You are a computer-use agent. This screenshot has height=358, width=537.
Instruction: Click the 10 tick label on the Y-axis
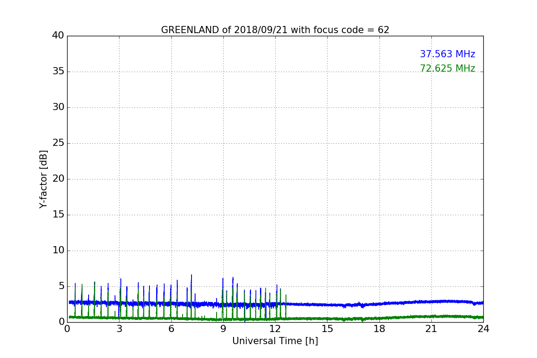click(x=58, y=251)
